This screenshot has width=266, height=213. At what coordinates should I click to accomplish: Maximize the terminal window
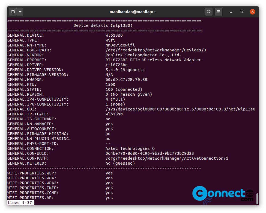pyautogui.click(x=241, y=12)
